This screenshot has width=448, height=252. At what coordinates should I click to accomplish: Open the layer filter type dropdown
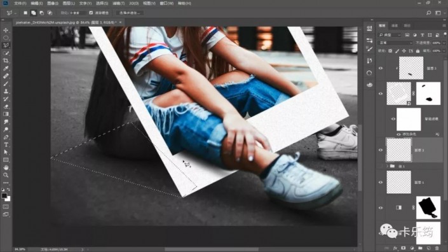click(390, 35)
